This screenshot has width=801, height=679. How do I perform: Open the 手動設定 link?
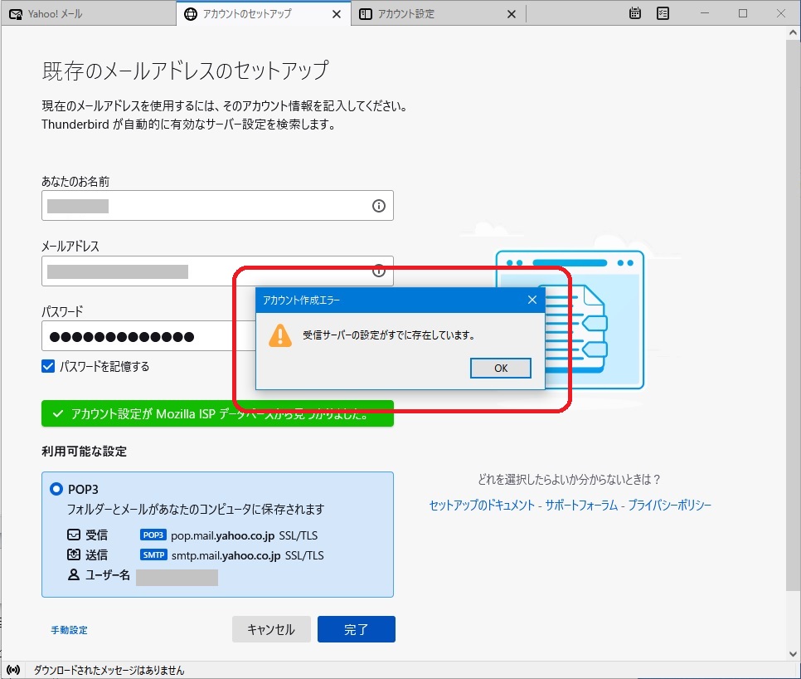69,630
